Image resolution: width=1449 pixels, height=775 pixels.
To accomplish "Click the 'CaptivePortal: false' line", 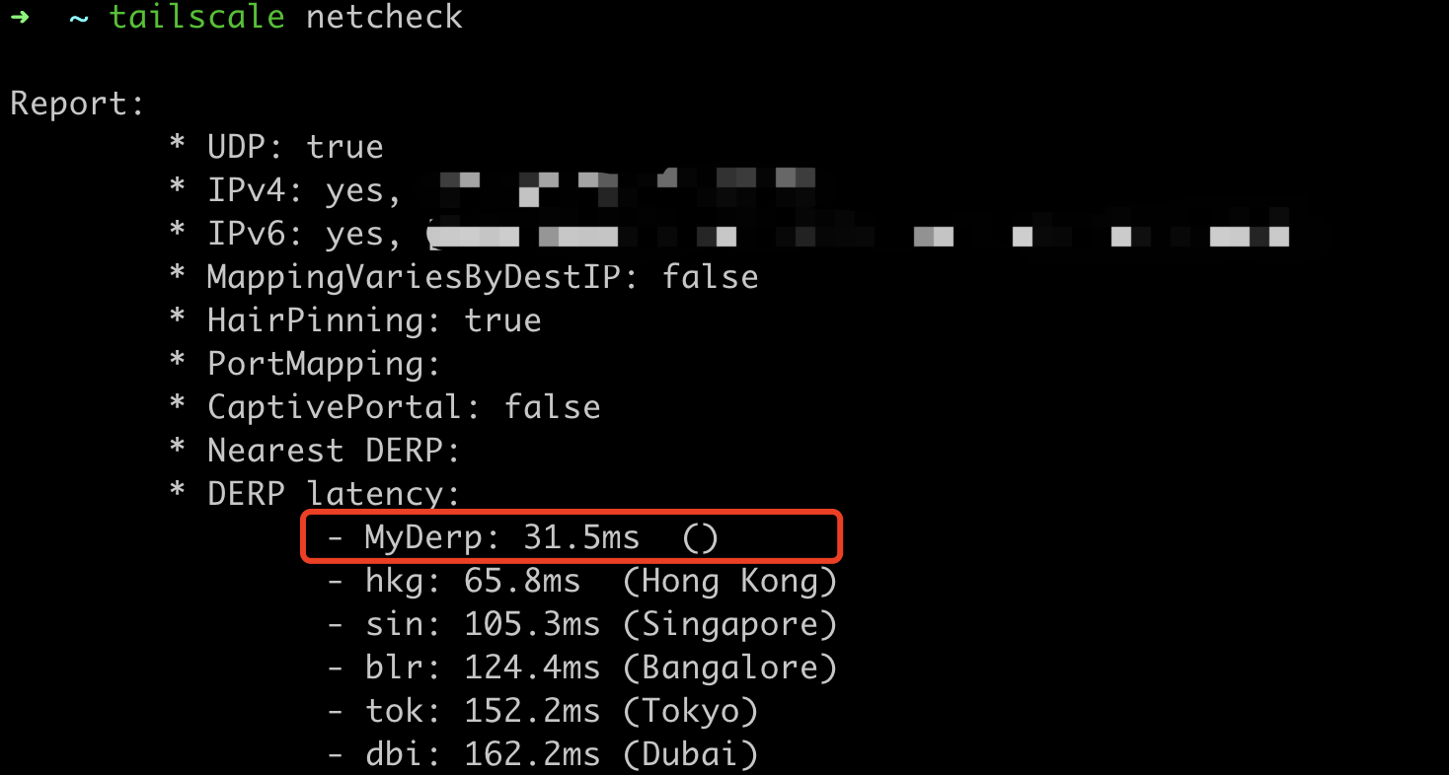I will (403, 407).
